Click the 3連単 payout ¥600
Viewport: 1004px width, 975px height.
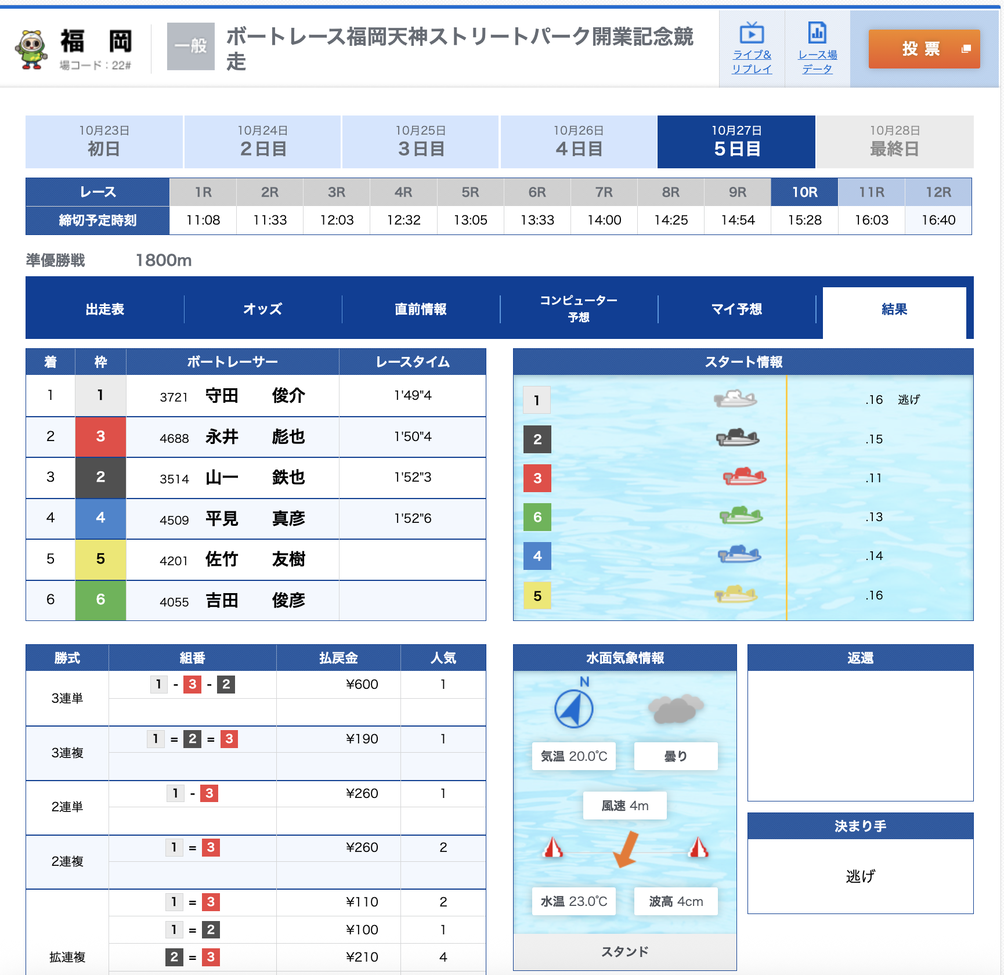[x=362, y=684]
